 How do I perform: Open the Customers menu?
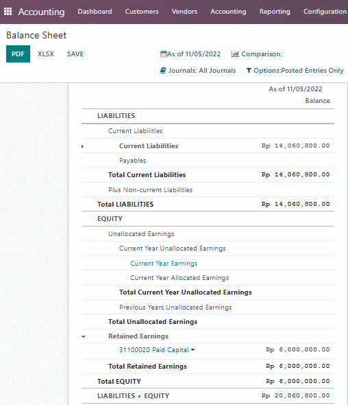pos(142,12)
